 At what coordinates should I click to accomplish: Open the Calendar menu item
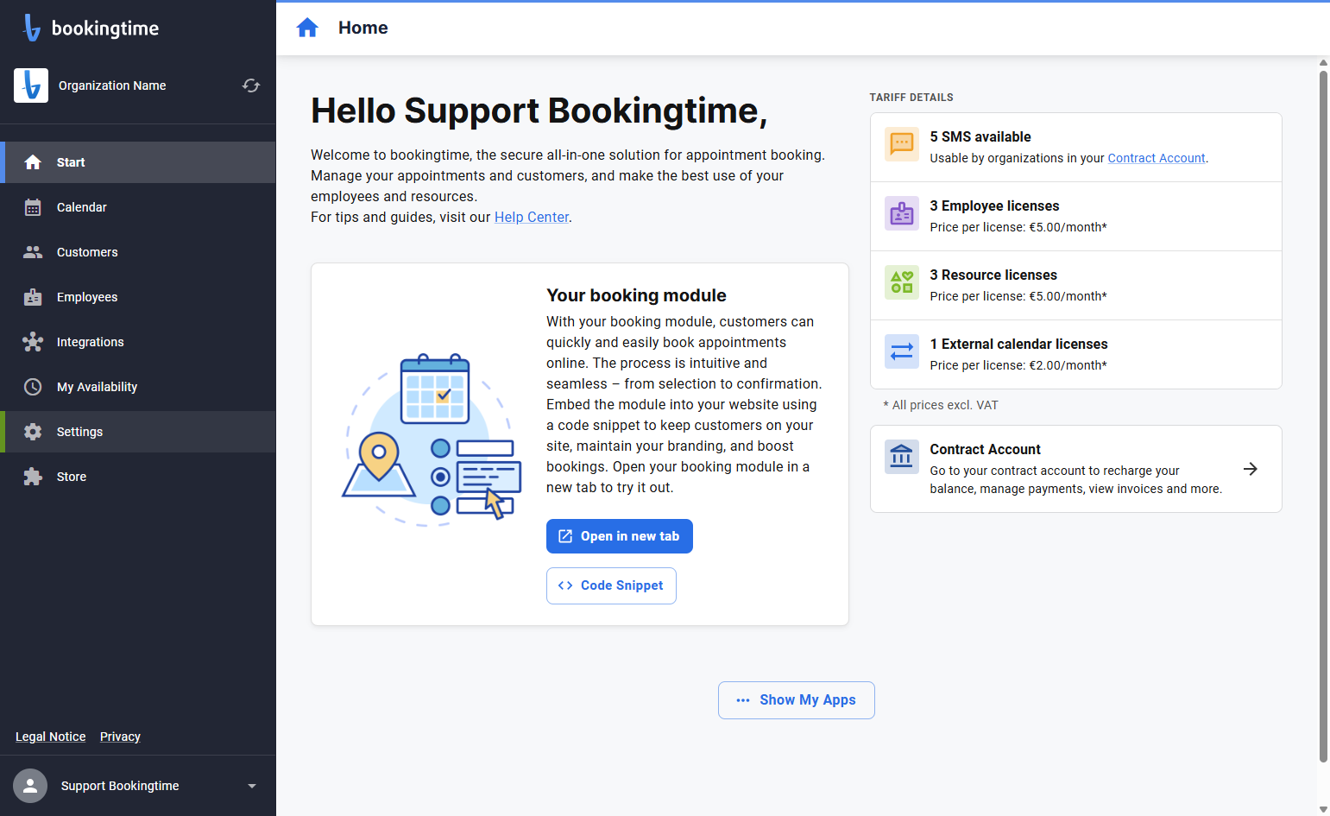point(138,207)
